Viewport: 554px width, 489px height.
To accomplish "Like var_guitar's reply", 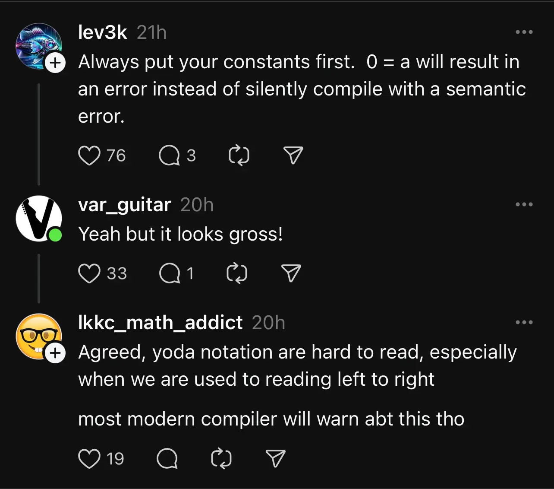I will point(89,273).
